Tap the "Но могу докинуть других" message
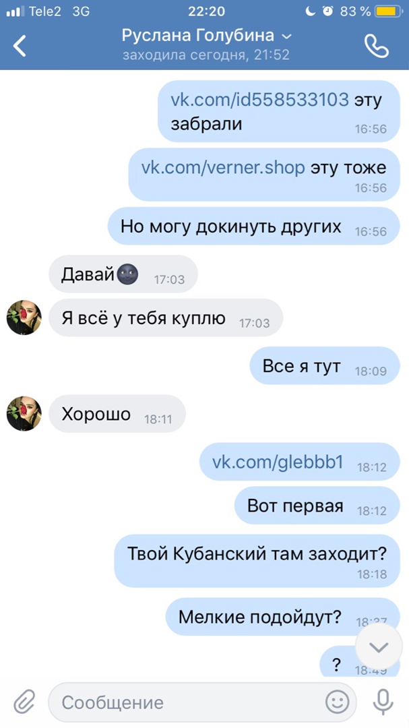409x728 pixels. click(254, 226)
